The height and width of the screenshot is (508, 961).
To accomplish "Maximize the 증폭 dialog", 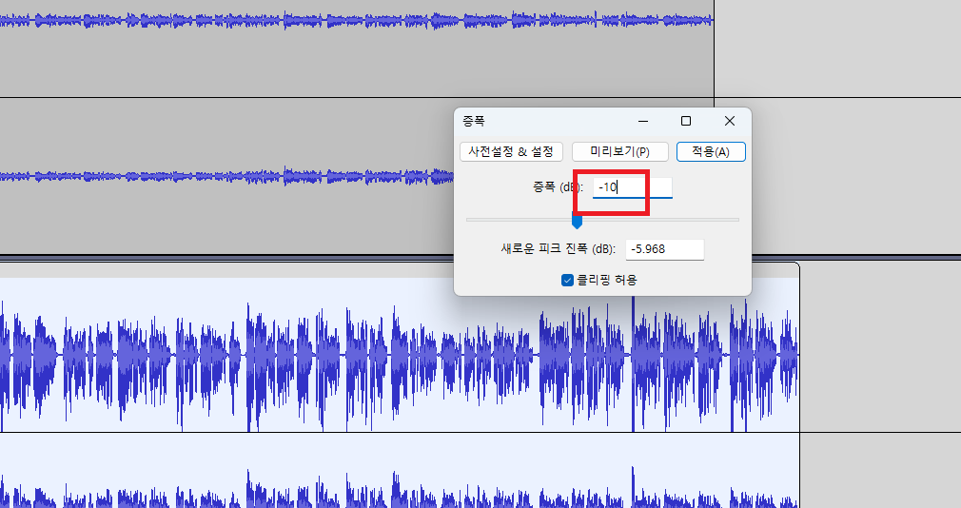I will click(x=686, y=122).
